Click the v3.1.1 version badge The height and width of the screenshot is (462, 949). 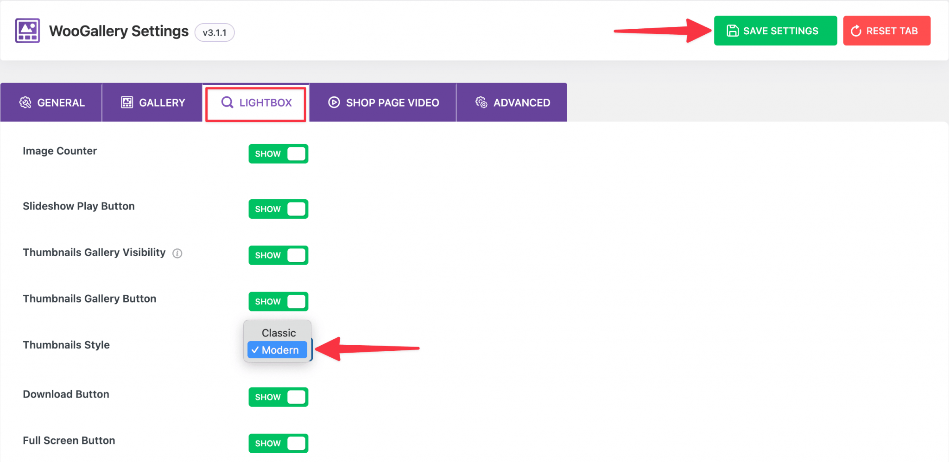pos(214,32)
